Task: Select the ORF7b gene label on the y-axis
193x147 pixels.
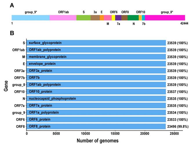Action: (x=19, y=78)
